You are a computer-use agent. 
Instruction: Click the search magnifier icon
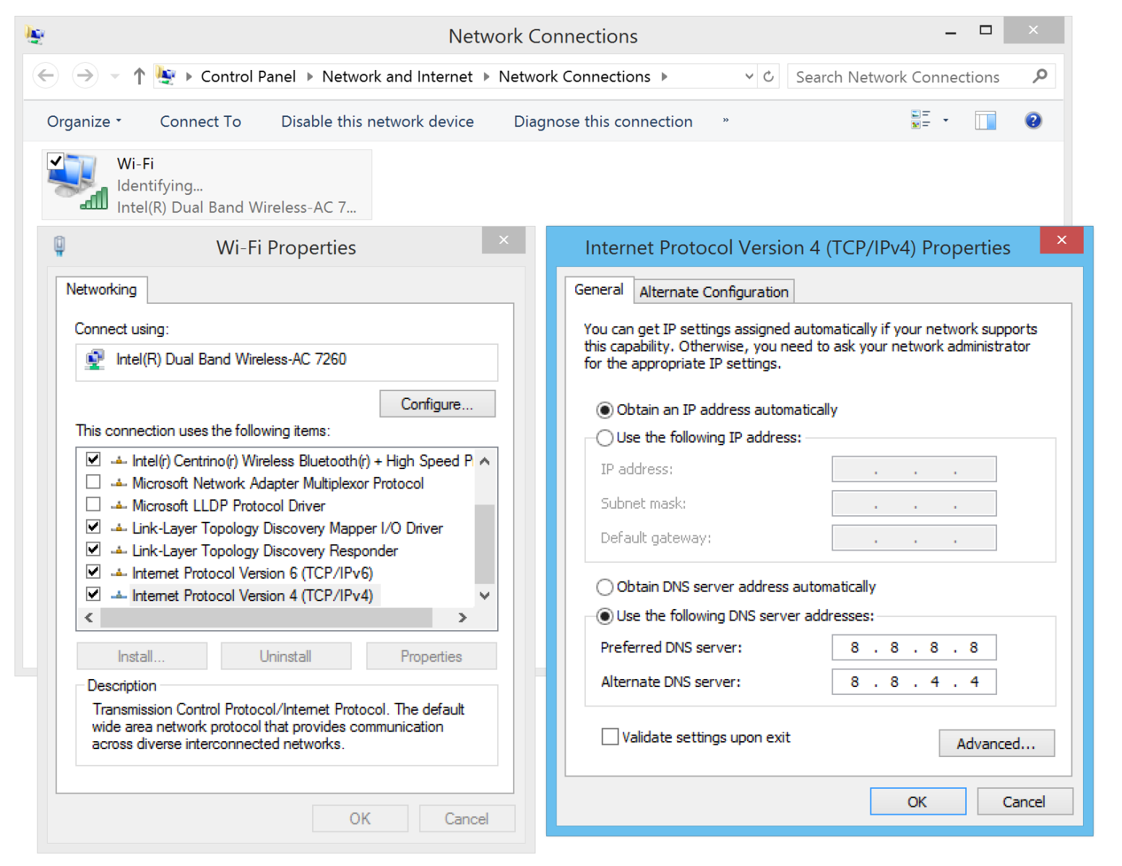pyautogui.click(x=1040, y=76)
